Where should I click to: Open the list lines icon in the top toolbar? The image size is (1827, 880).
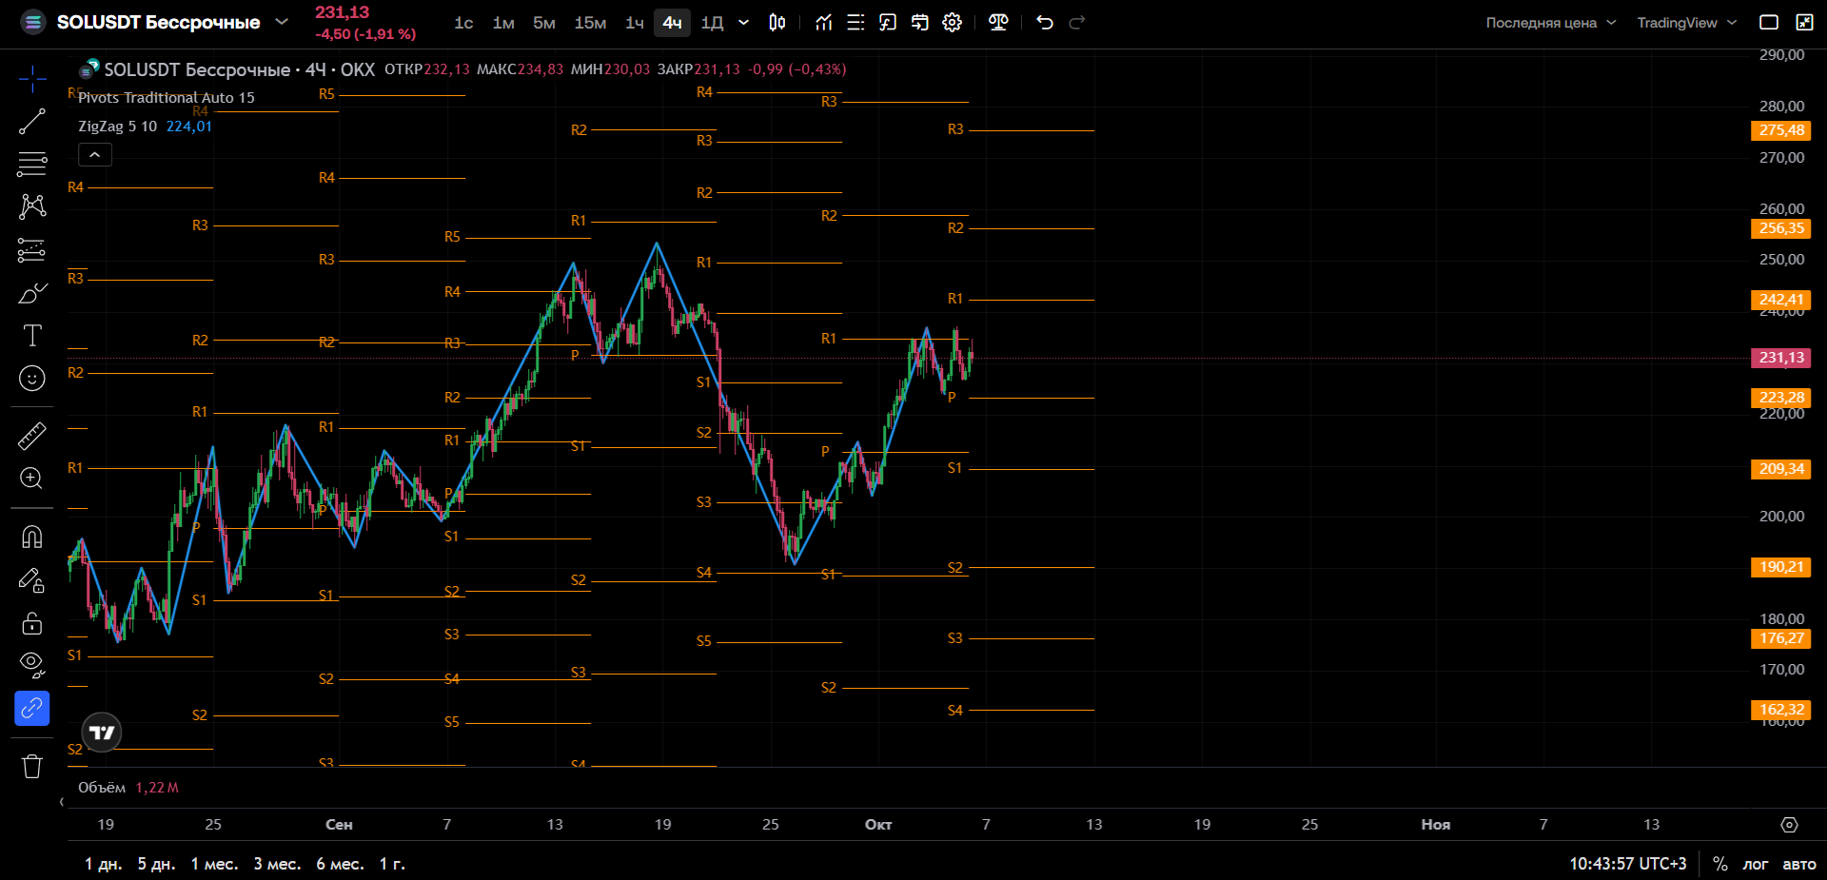coord(855,23)
